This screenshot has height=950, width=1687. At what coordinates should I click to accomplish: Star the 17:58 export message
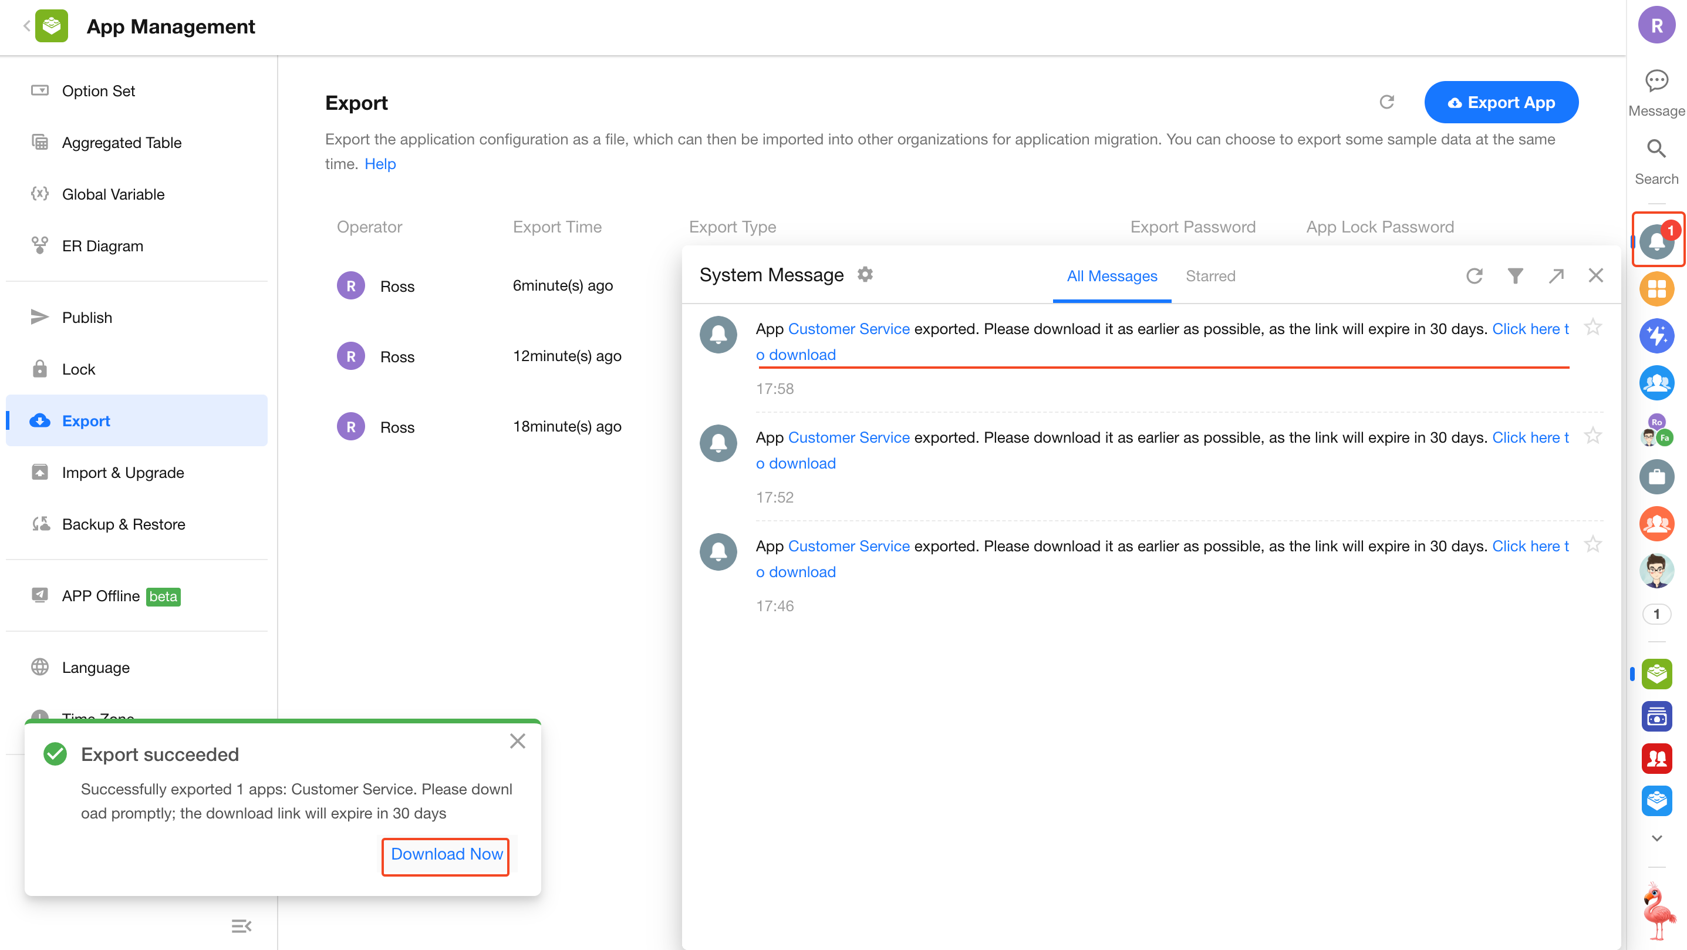coord(1592,327)
